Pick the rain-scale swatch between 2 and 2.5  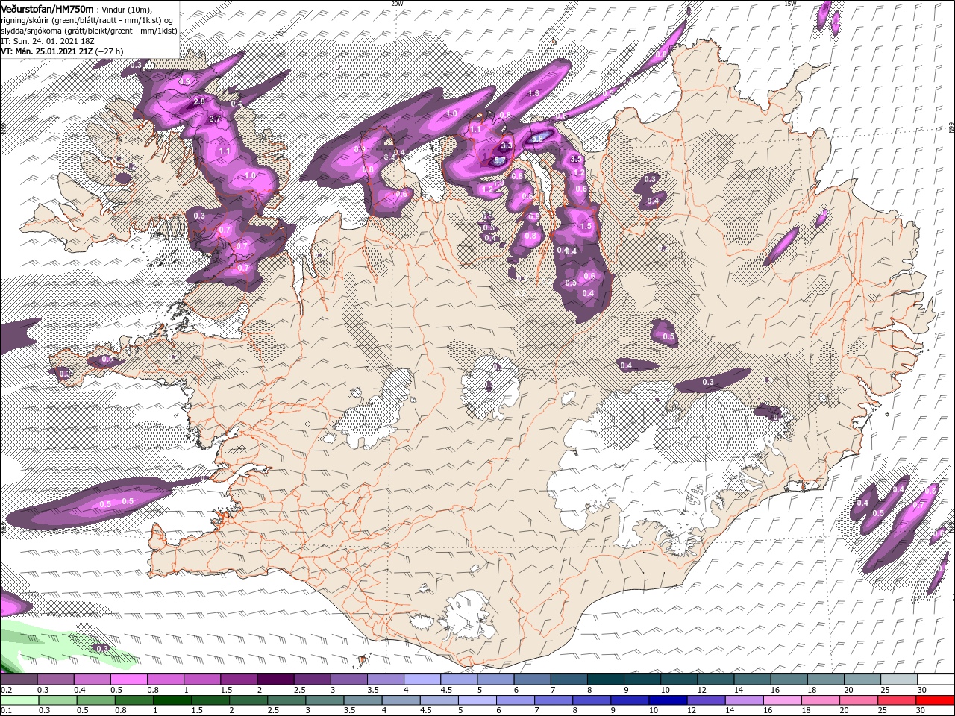click(x=248, y=700)
